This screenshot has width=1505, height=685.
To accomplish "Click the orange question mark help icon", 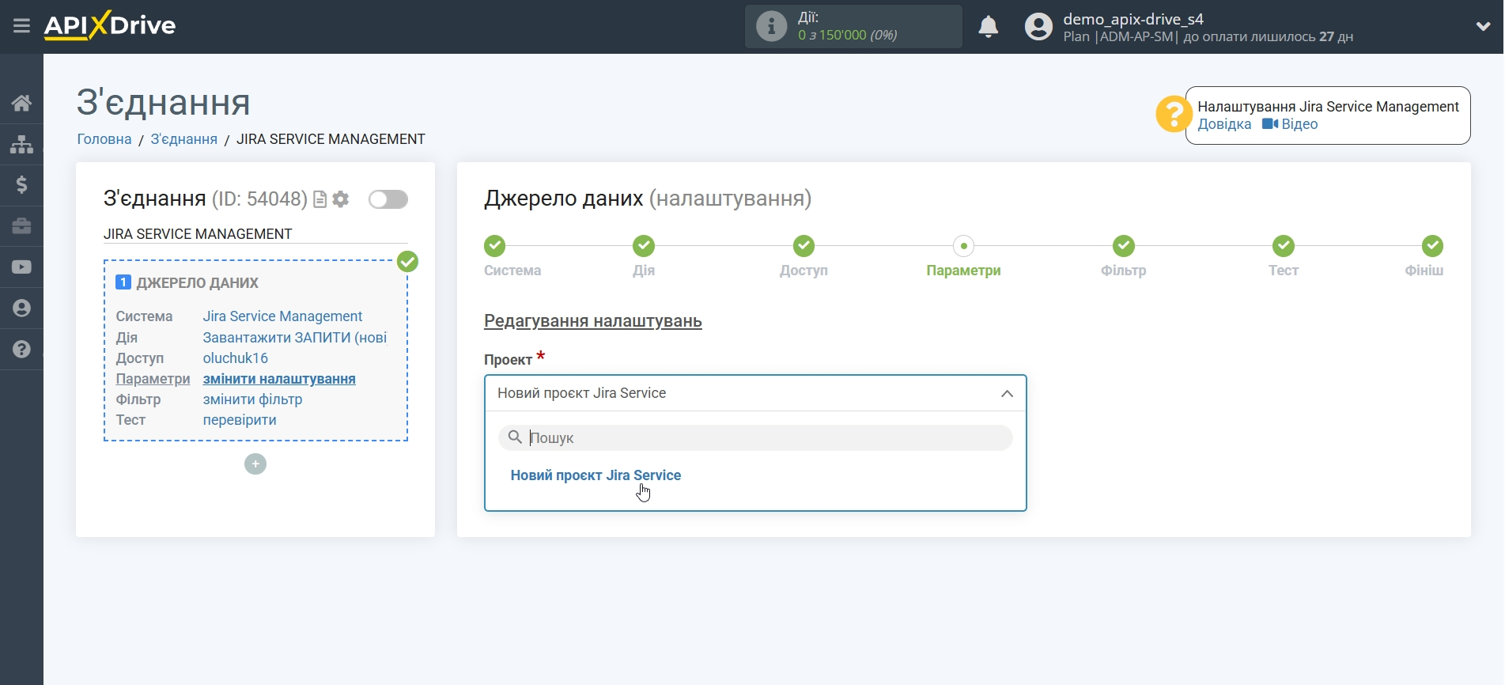I will point(1174,115).
